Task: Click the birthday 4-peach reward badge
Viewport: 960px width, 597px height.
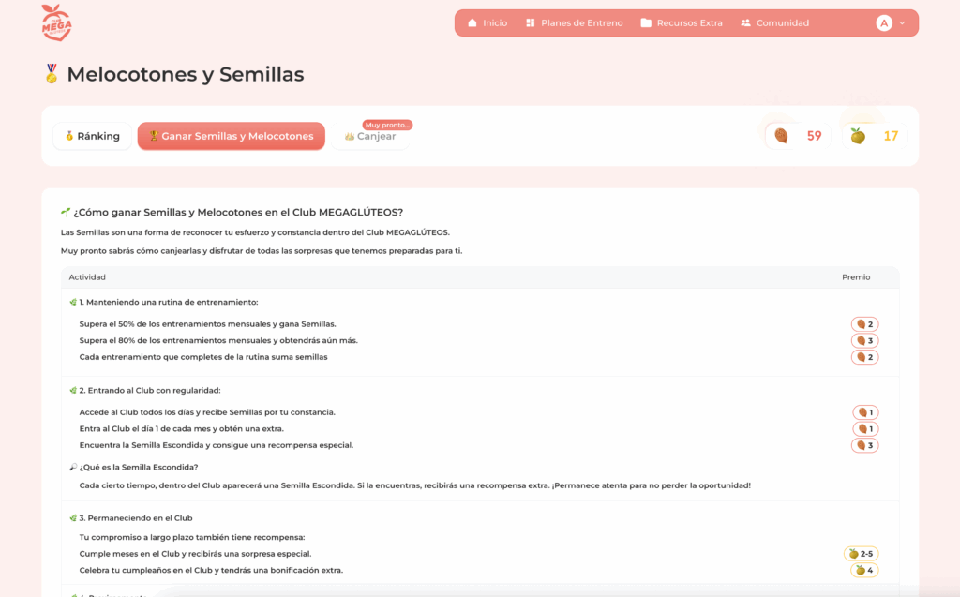Action: (864, 570)
